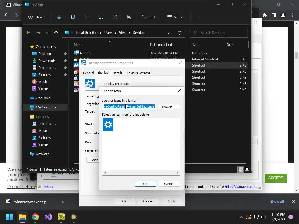Viewport: 299px width, 224px height.
Task: Open the https://winaero.com link
Action: pos(241,187)
